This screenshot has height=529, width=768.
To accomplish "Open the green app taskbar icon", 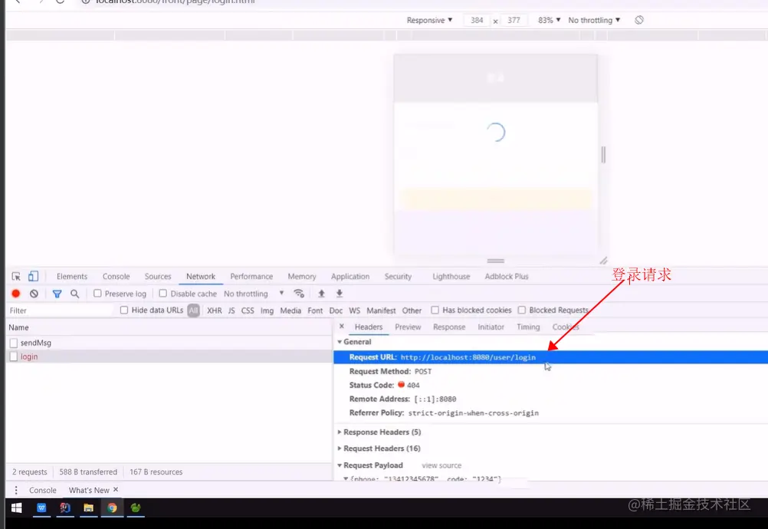I will [x=136, y=508].
